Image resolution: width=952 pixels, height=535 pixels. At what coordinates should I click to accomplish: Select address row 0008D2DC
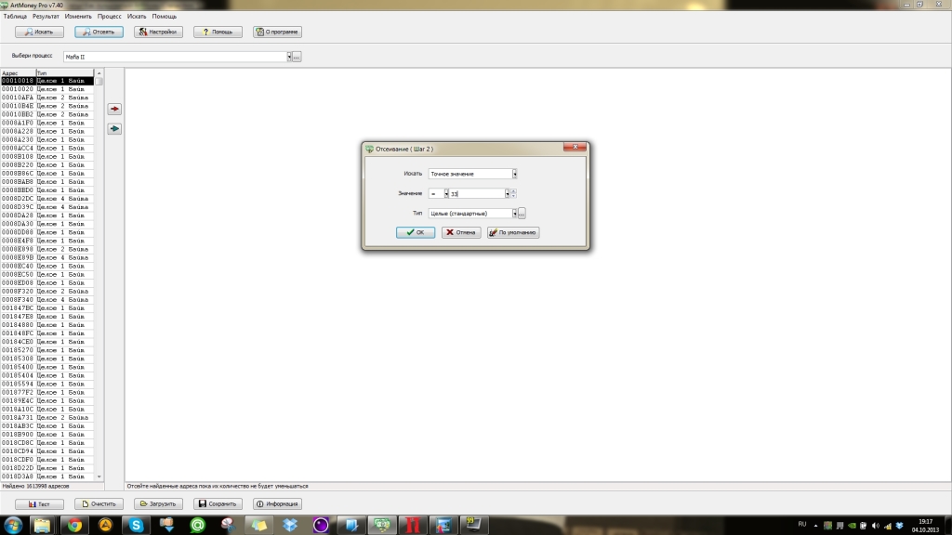[47, 199]
